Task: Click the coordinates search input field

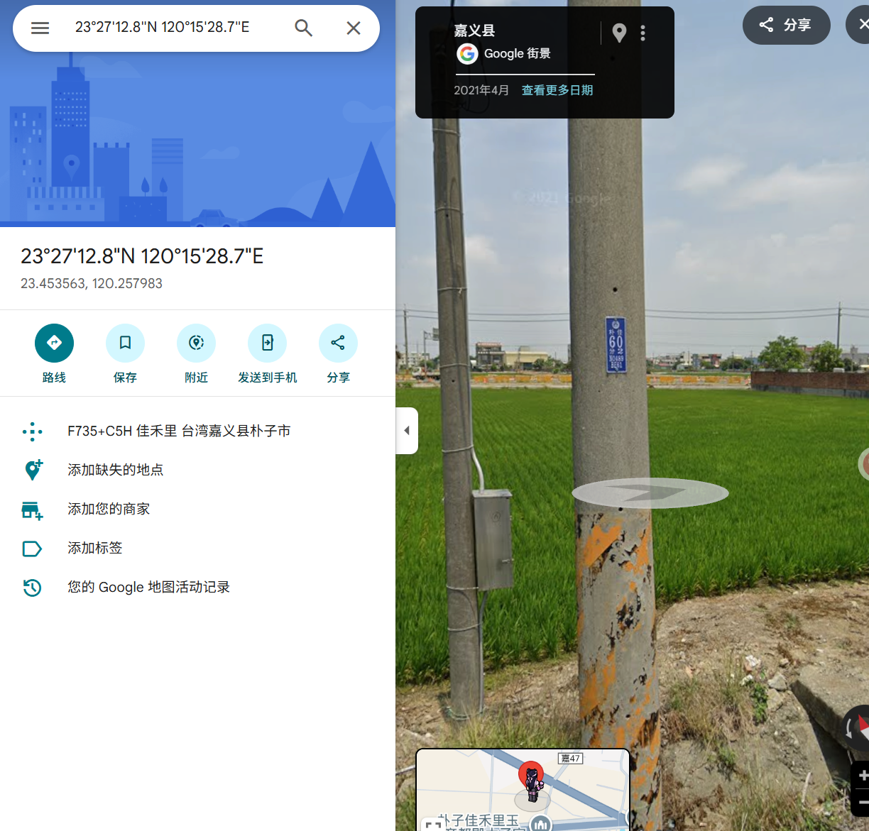Action: point(170,28)
